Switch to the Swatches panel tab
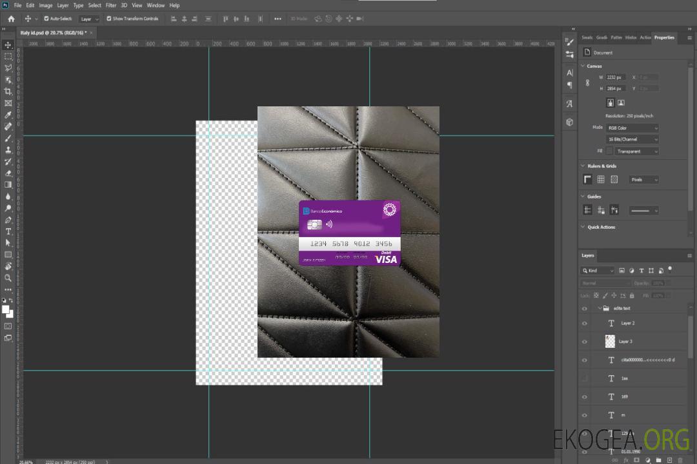This screenshot has width=697, height=464. 587,37
